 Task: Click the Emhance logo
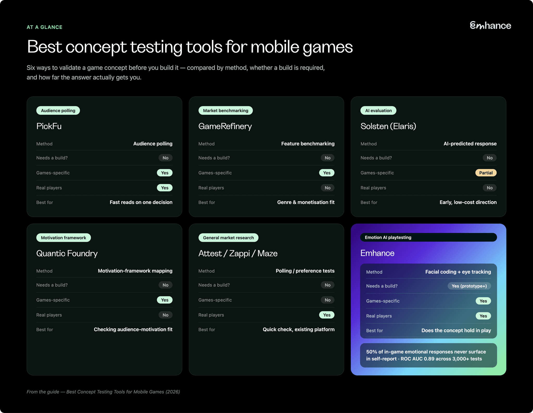pyautogui.click(x=490, y=25)
